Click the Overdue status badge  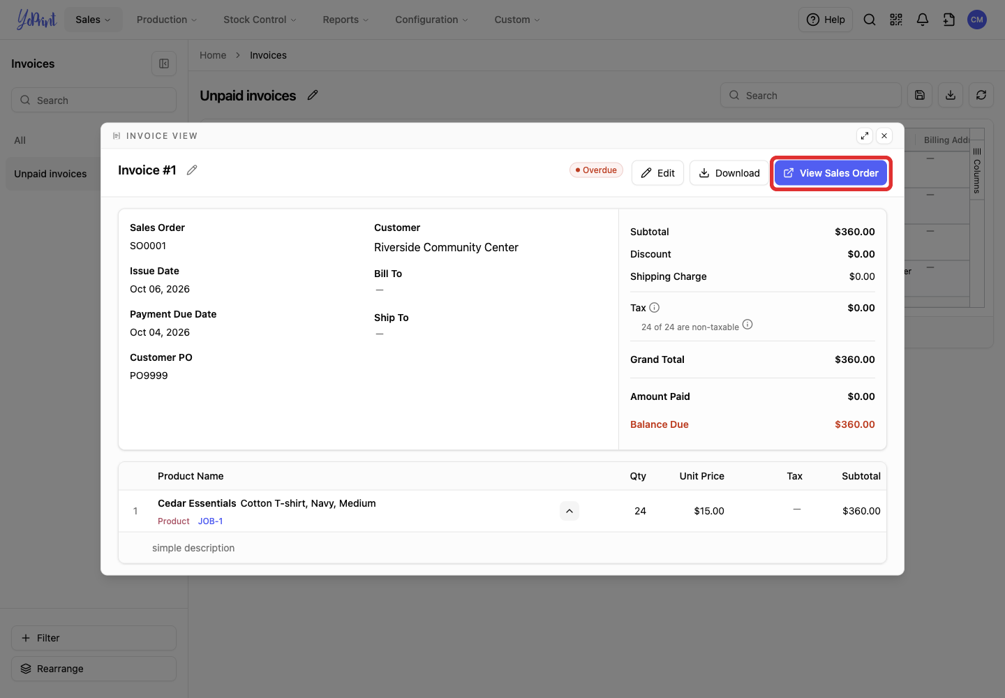[596, 170]
